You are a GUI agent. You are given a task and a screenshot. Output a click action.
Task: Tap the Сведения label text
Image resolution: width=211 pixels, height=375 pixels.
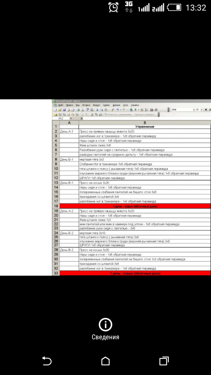tap(105, 337)
